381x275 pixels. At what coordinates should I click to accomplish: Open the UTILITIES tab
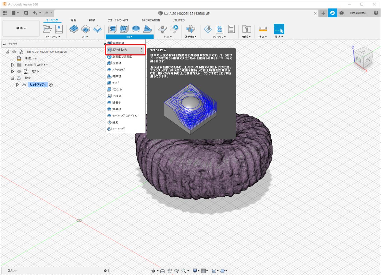tap(178, 20)
